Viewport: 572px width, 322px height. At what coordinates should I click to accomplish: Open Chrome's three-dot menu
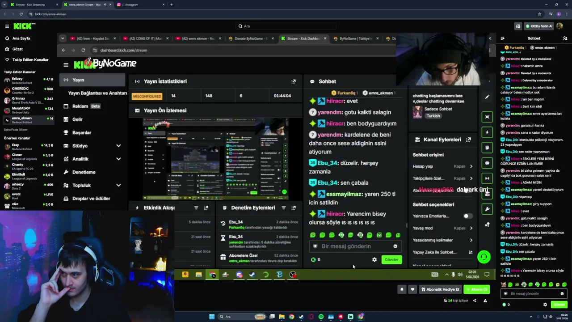[x=566, y=14]
